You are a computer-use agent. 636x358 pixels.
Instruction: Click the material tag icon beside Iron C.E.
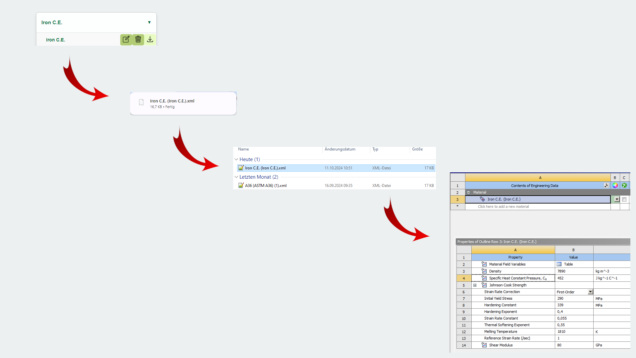[483, 199]
